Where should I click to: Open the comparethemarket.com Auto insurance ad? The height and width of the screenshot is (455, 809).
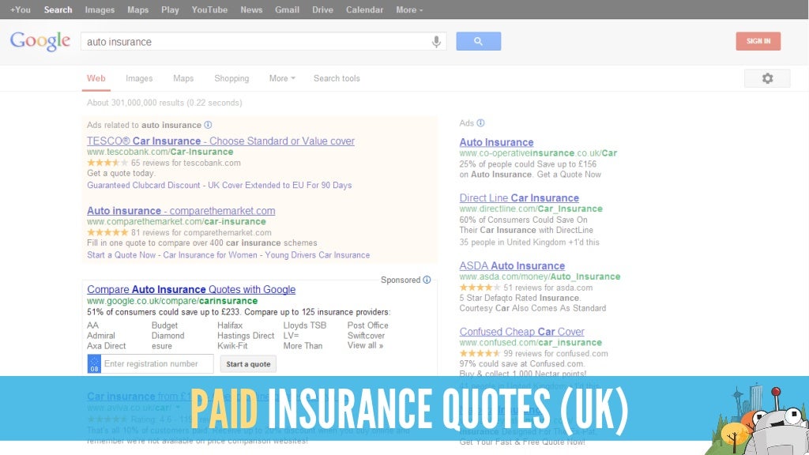(x=181, y=210)
